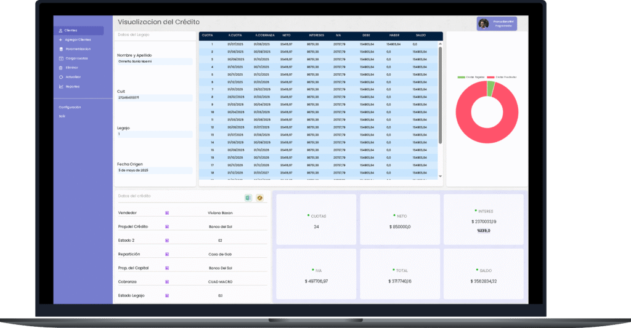Click the installments table vertical scrollbar
Viewport: 631px width, 328px height.
(x=440, y=92)
